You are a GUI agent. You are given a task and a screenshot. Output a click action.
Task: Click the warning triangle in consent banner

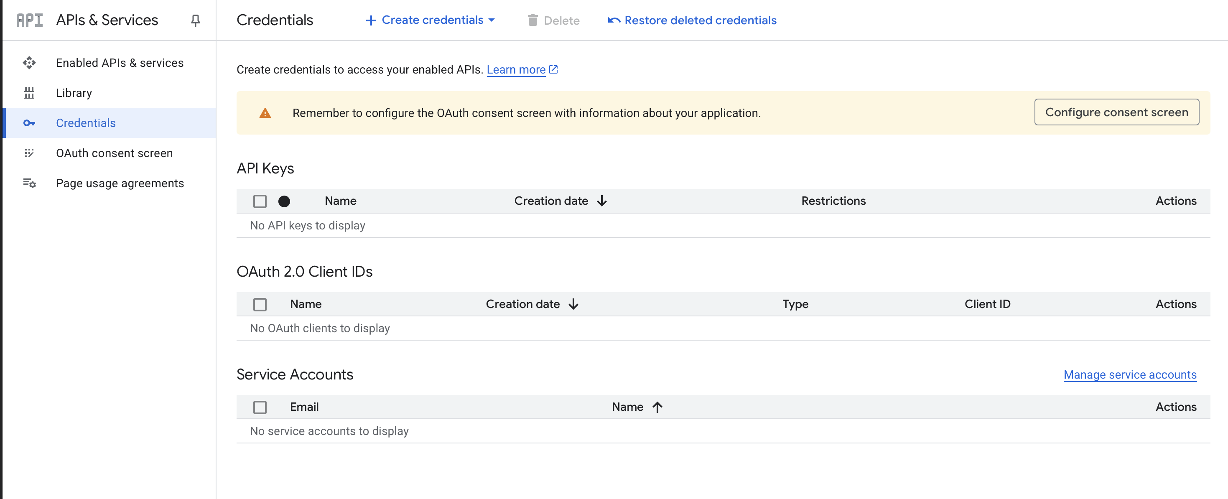pos(265,113)
